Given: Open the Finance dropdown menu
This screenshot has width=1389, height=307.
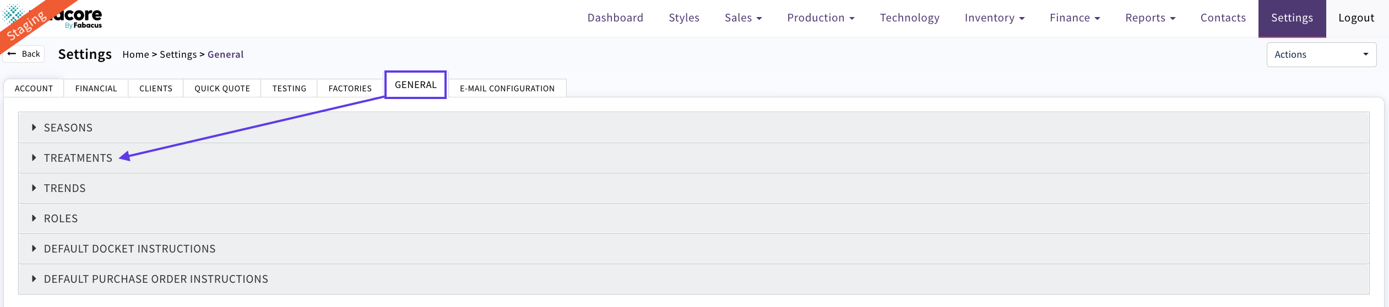Looking at the screenshot, I should tap(1074, 18).
